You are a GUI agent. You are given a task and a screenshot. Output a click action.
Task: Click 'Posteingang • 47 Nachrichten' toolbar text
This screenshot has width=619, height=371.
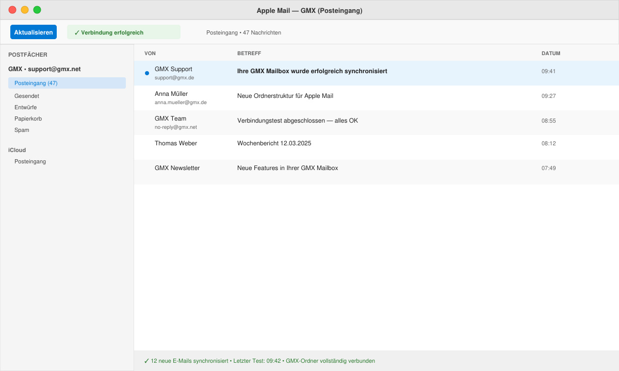tap(243, 32)
